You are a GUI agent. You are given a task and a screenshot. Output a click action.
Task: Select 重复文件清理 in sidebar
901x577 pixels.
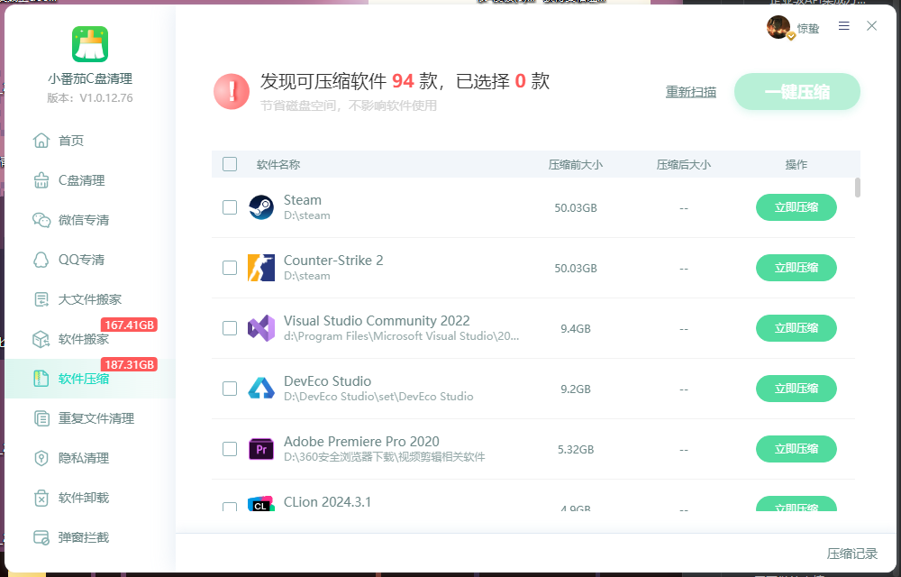90,417
